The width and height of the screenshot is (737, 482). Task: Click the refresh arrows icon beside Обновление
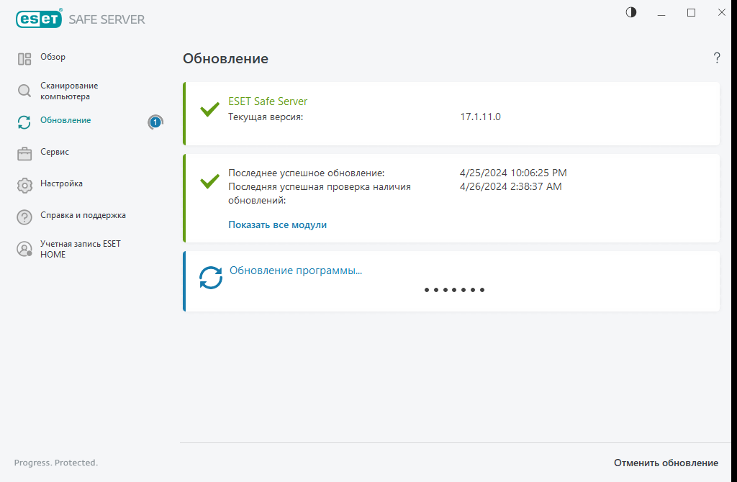point(24,122)
